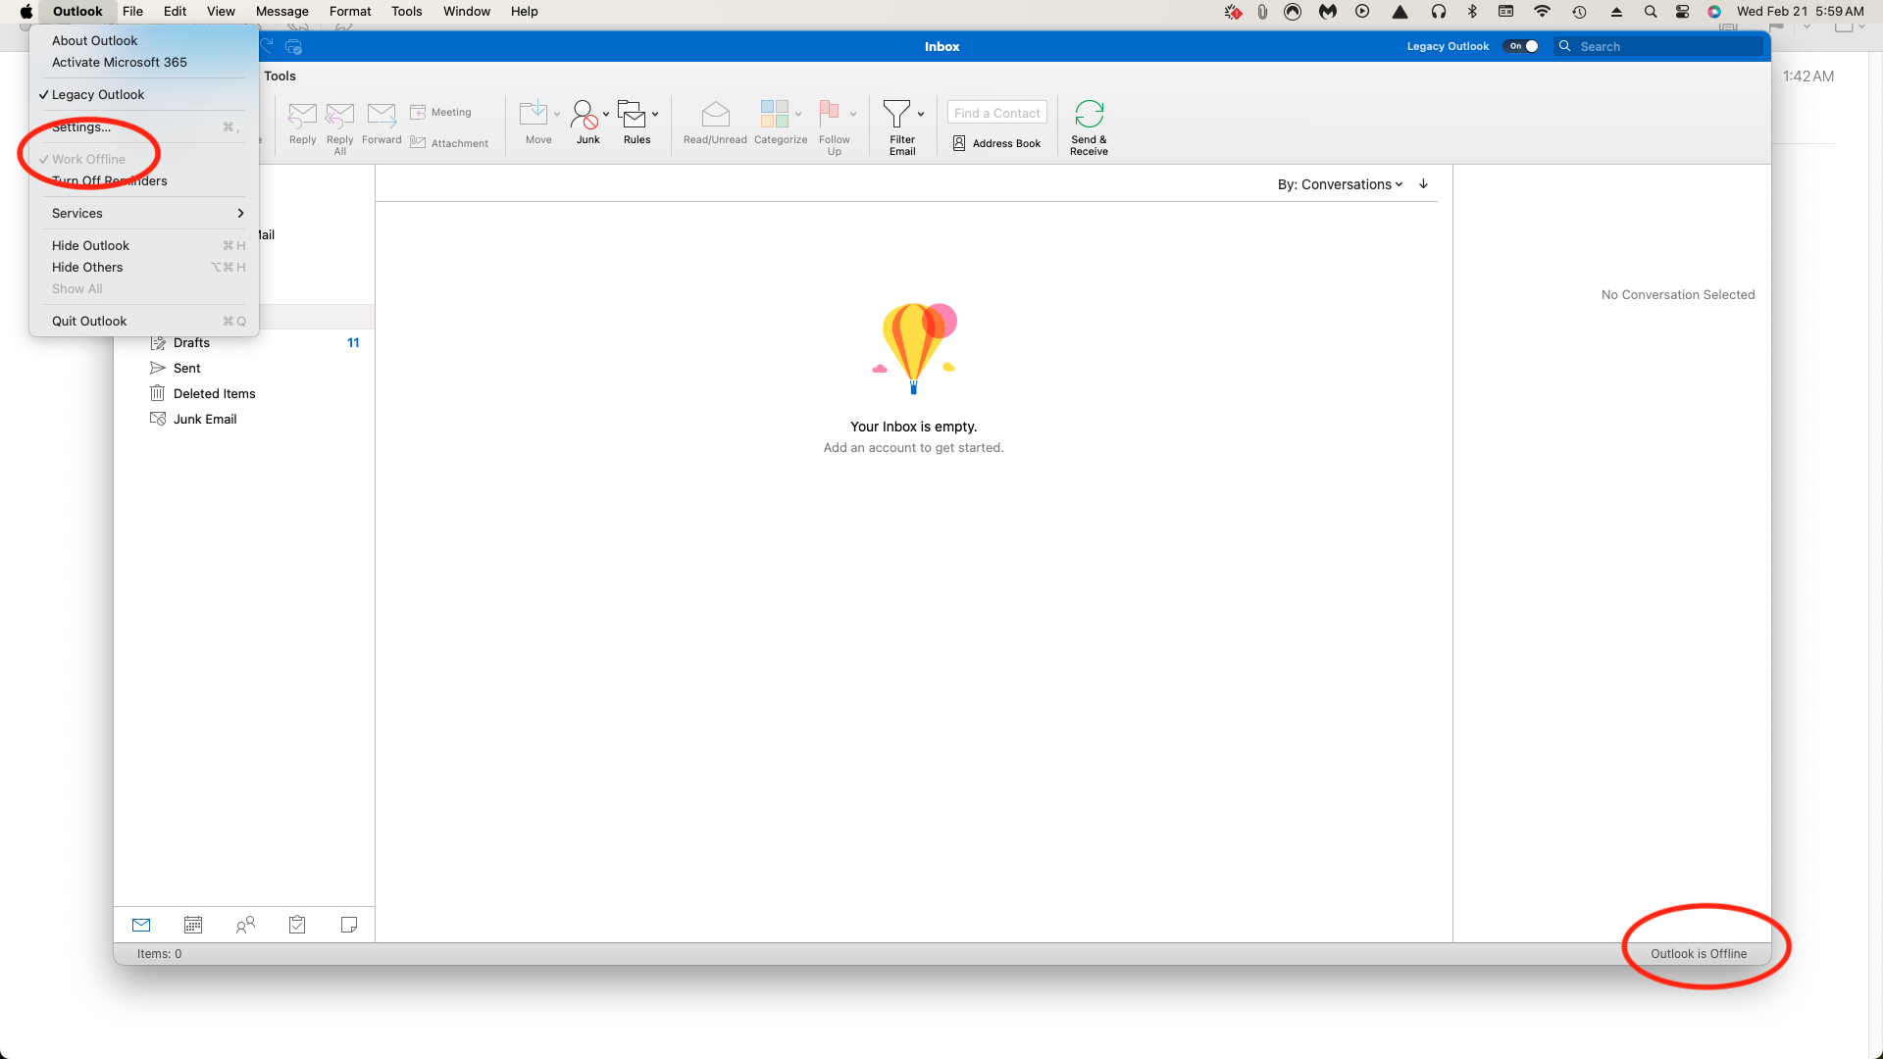Switch to Mail view in bottom navigation
Screen dimensions: 1883x1059
pos(141,925)
